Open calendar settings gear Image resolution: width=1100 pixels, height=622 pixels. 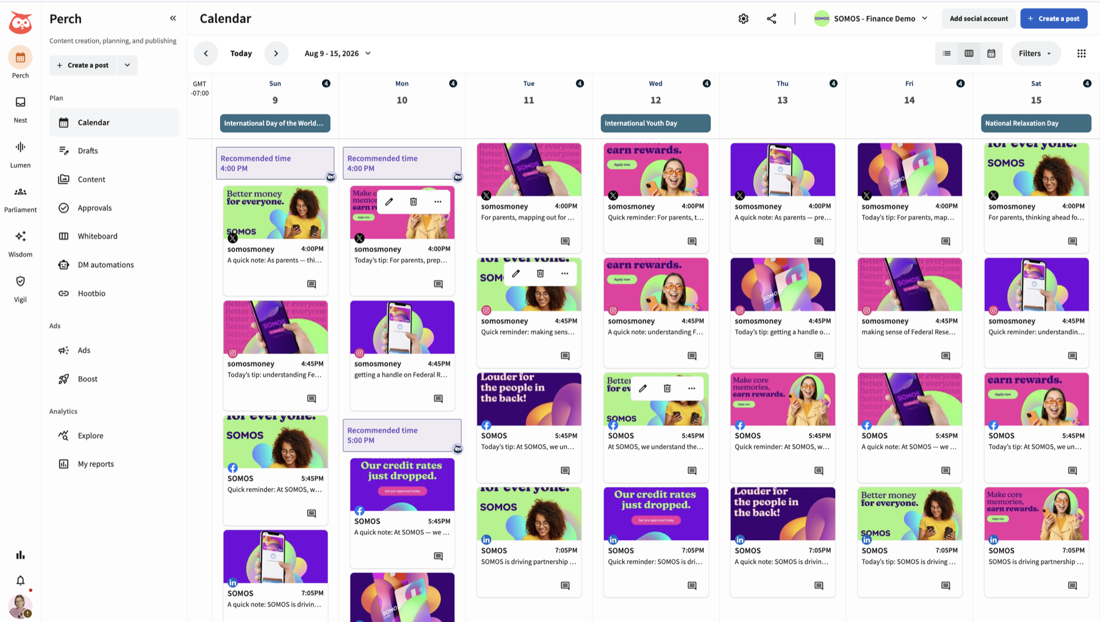[x=744, y=19]
